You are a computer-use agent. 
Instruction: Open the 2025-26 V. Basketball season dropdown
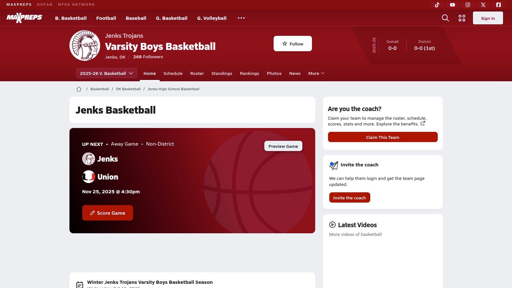(x=106, y=73)
